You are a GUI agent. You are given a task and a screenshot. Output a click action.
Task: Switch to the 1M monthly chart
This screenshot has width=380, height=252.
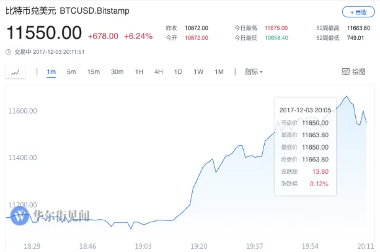point(219,72)
